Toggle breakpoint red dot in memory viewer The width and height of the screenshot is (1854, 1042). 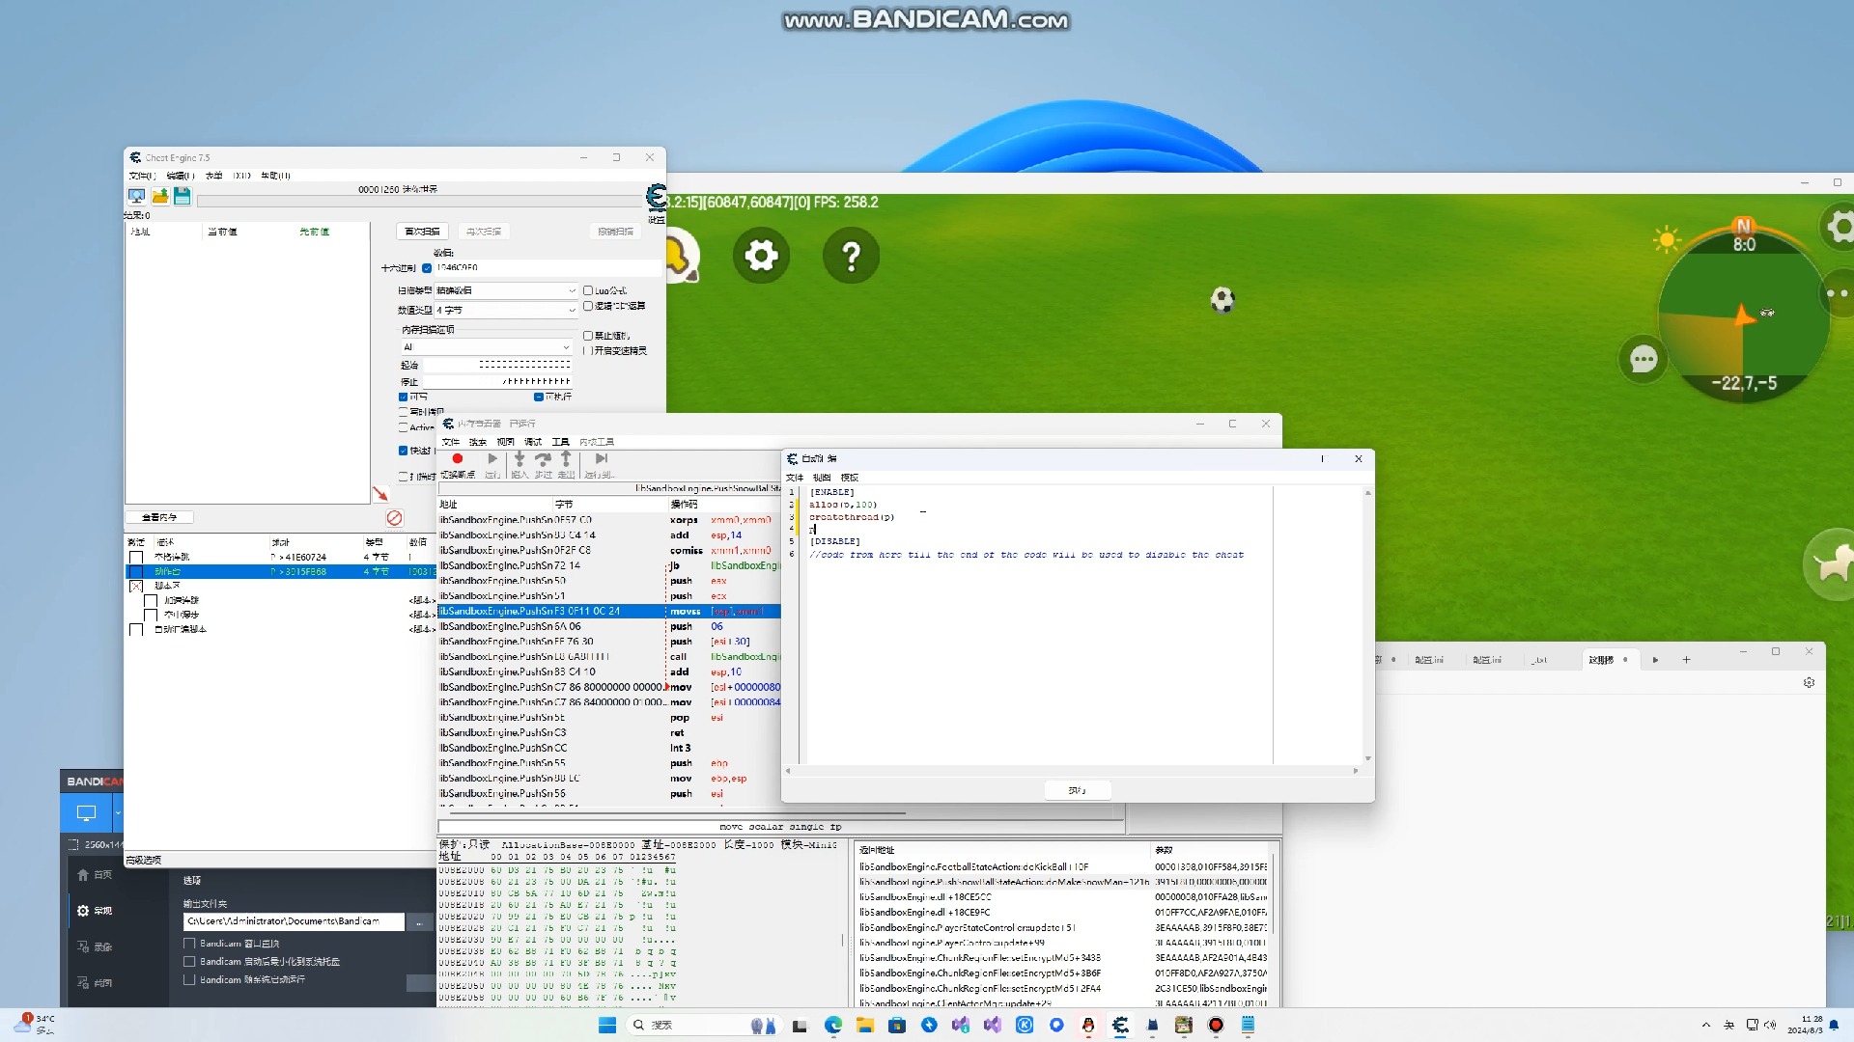click(458, 459)
